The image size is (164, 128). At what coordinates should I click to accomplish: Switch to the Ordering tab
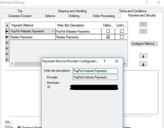click(74, 16)
